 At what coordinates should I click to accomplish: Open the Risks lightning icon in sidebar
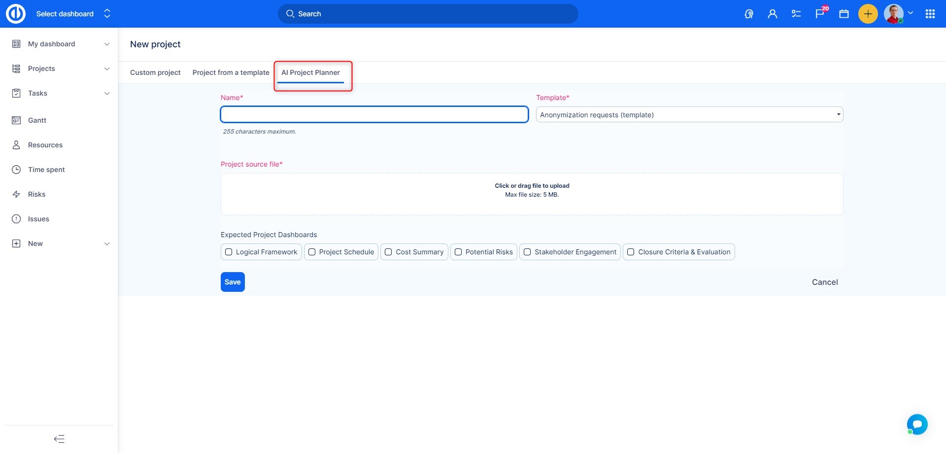click(x=16, y=194)
